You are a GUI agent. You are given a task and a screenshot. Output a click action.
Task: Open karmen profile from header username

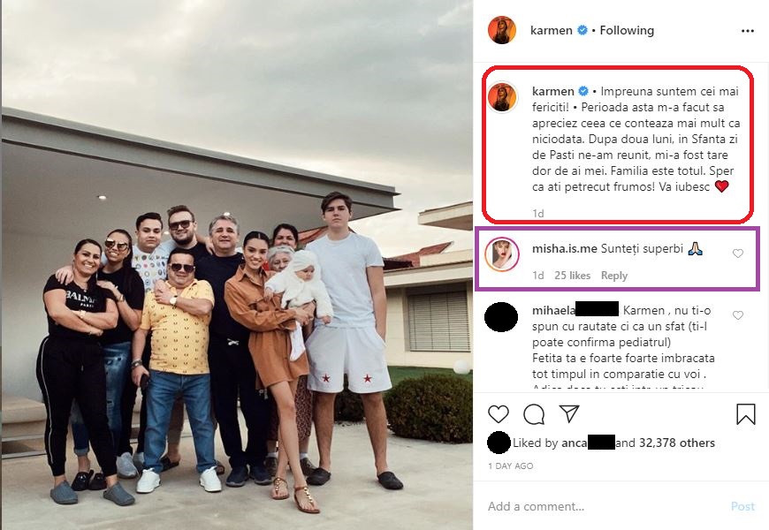click(552, 30)
